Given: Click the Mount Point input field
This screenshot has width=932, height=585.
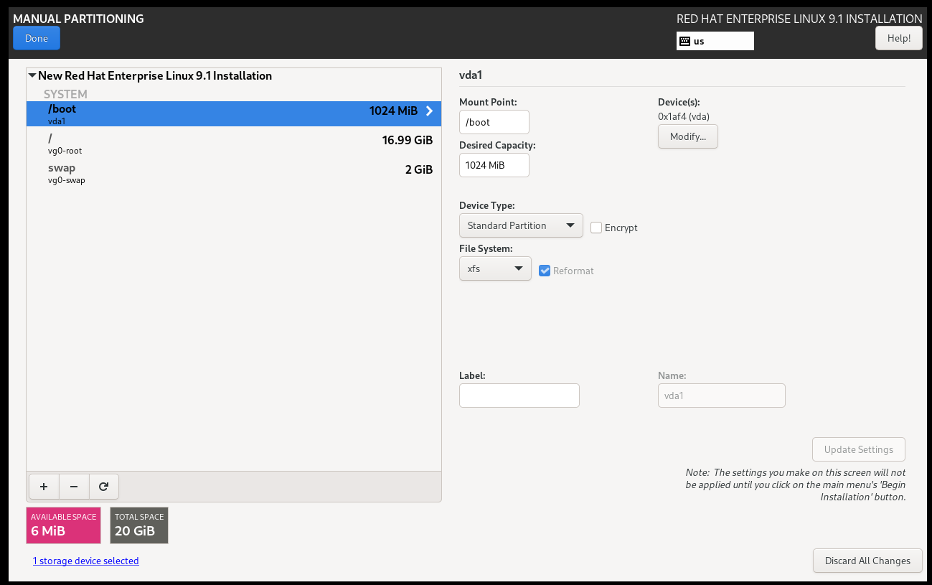Looking at the screenshot, I should [494, 122].
